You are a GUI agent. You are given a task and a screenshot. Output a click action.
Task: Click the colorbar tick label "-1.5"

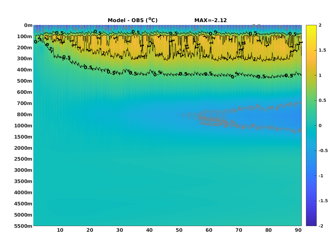pyautogui.click(x=323, y=201)
